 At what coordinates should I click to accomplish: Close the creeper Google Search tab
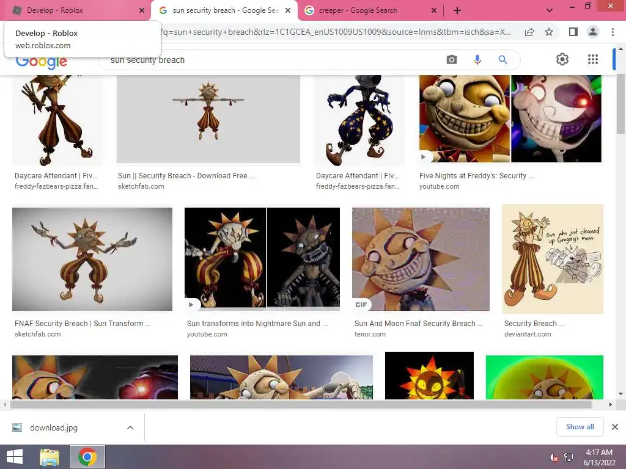point(434,11)
